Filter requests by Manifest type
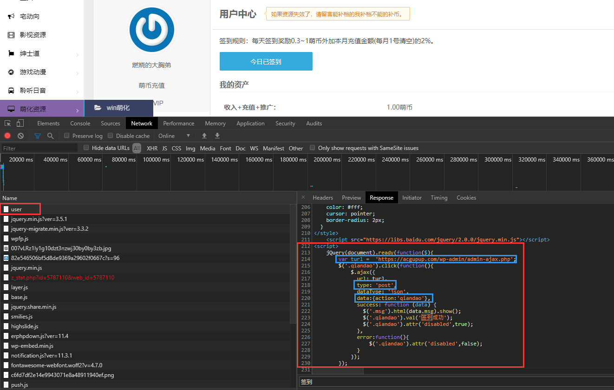Screen dimensions: 614x390 click(274, 148)
